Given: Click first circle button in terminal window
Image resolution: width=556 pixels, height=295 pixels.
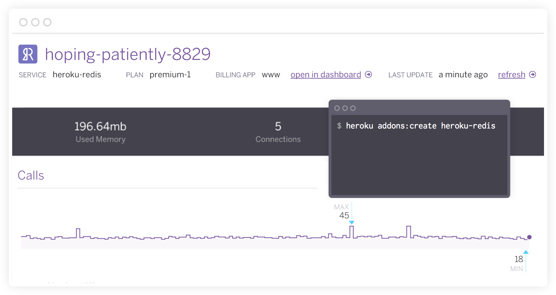Looking at the screenshot, I should click(x=337, y=108).
